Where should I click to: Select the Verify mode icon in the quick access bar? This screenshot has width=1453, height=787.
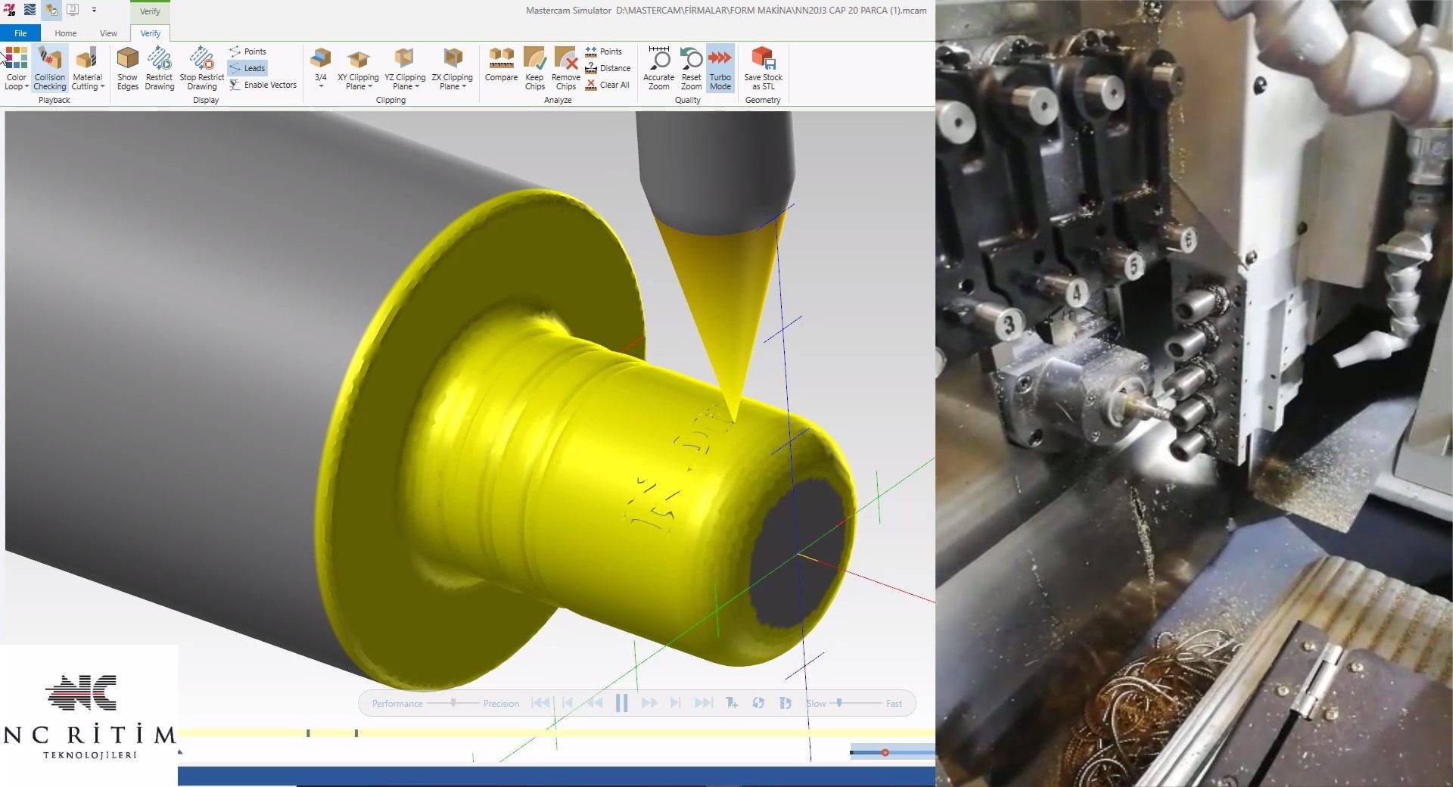(51, 10)
